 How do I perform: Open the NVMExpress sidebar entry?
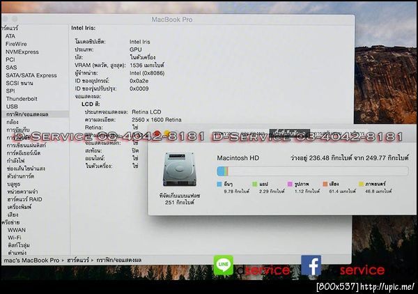pyautogui.click(x=22, y=52)
